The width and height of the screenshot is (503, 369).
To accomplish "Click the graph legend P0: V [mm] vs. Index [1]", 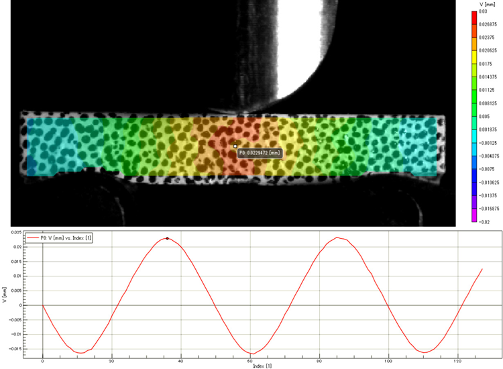I will pos(59,238).
